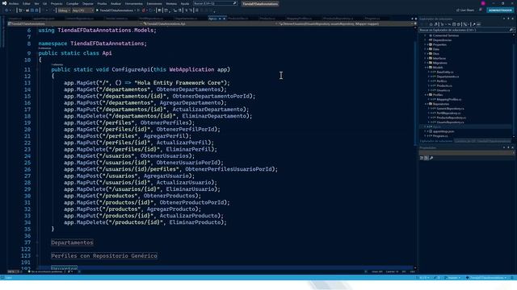The width and height of the screenshot is (517, 290).
Task: Open the Herramientas menu
Action: pyautogui.click(x=133, y=3)
